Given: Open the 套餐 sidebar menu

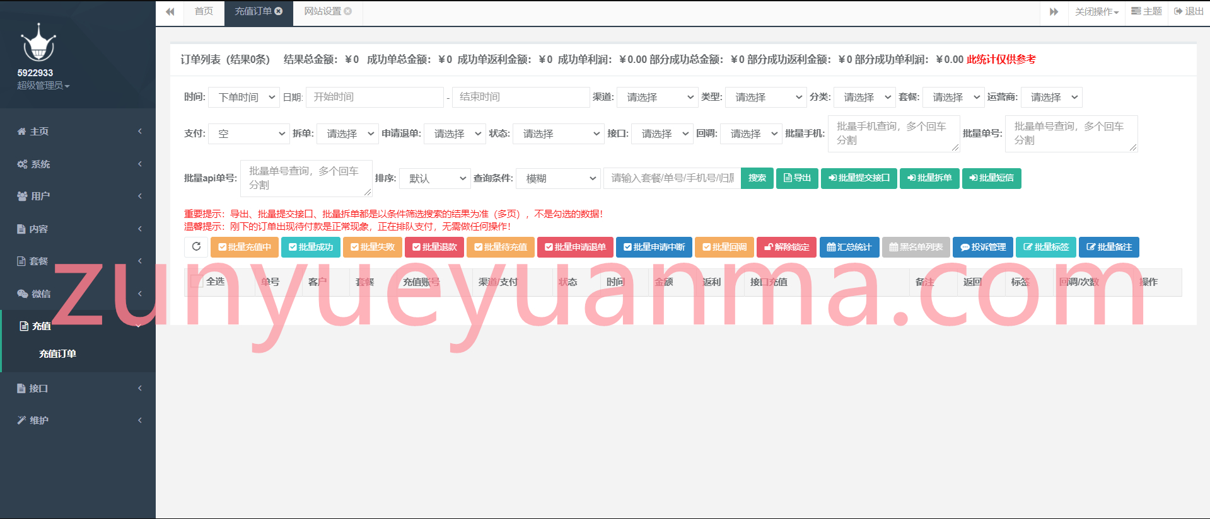Looking at the screenshot, I should coord(78,261).
